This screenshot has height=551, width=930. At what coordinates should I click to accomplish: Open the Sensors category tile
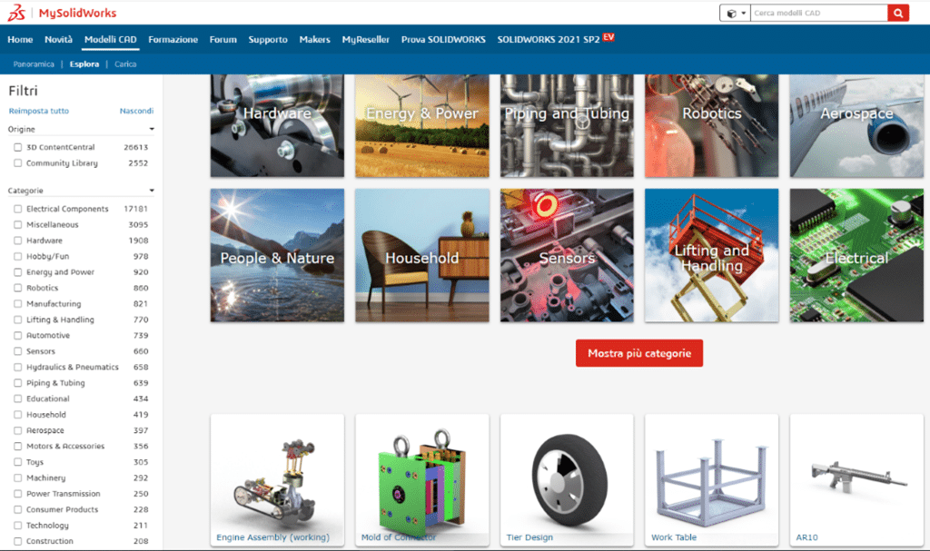pyautogui.click(x=566, y=255)
